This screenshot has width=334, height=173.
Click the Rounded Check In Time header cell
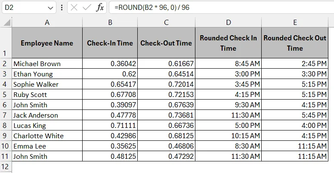click(x=228, y=43)
